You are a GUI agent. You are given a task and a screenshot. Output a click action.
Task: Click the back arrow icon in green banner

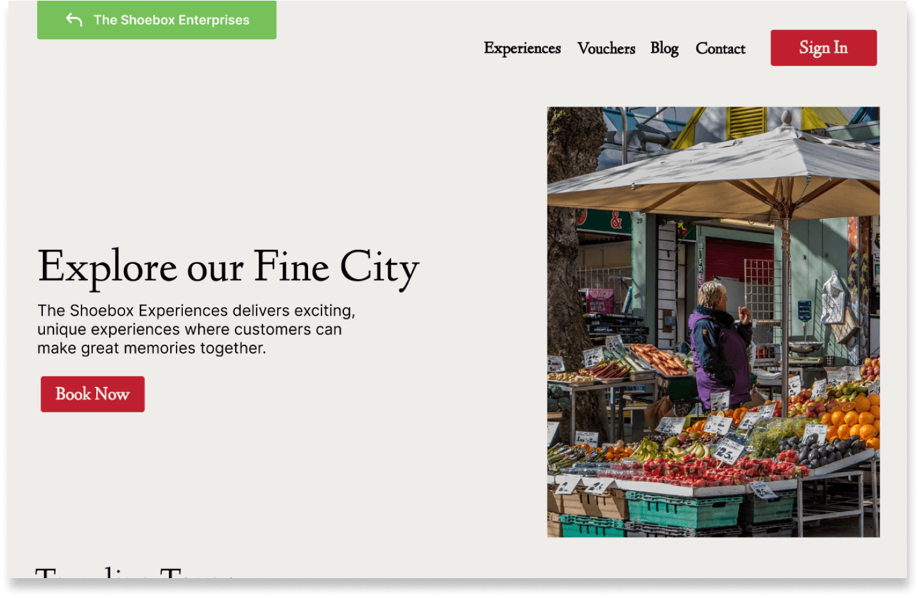(74, 20)
